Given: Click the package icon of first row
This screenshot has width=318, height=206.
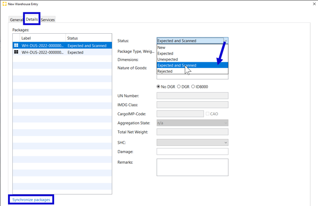Looking at the screenshot, I should coord(16,46).
